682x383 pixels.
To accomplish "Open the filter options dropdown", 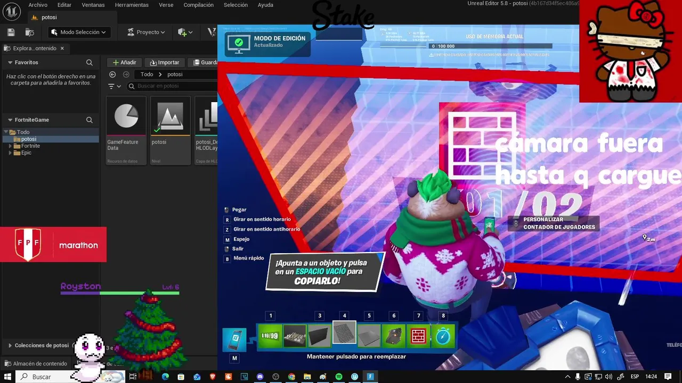I will pos(115,86).
